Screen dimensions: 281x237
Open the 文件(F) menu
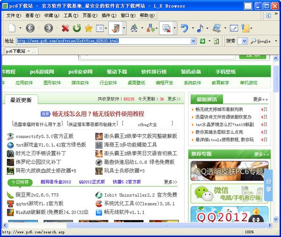pyautogui.click(x=14, y=15)
